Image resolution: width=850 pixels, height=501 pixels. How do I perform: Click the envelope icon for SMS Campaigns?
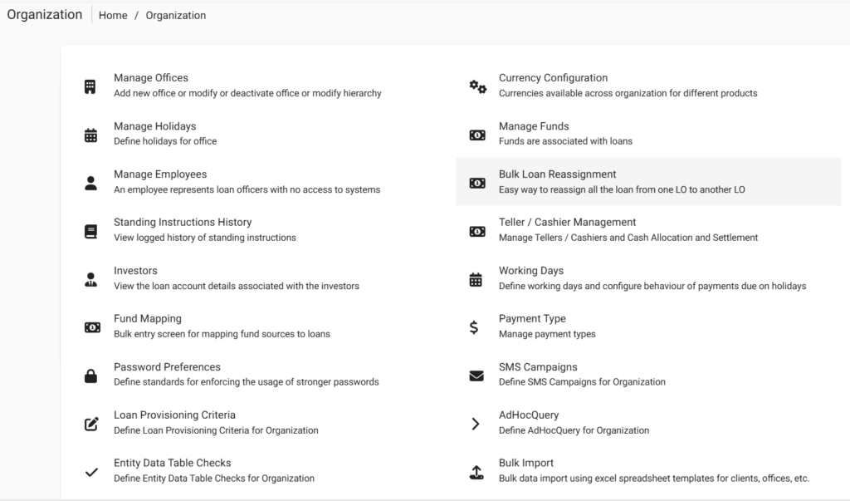(x=476, y=376)
